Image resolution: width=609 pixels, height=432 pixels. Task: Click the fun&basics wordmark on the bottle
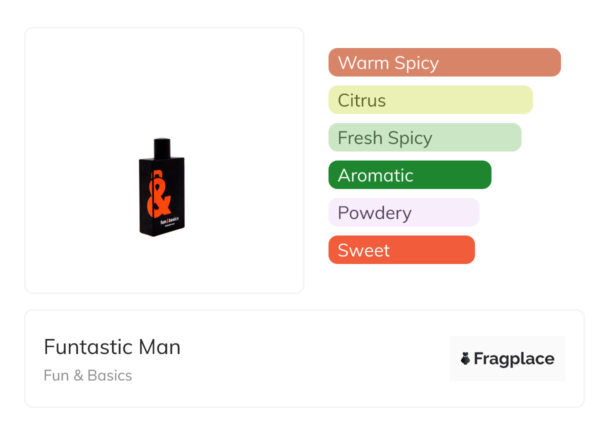pos(169,219)
